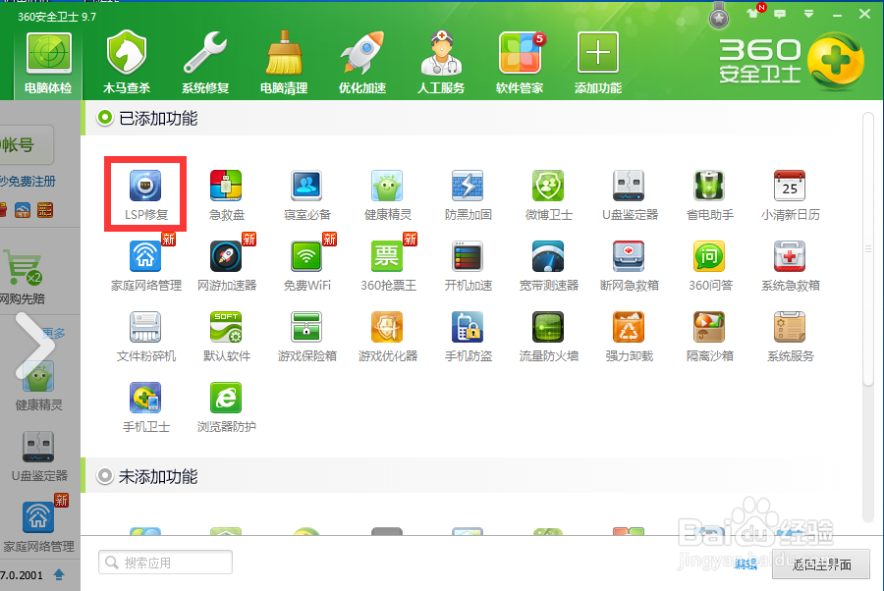The height and width of the screenshot is (591, 884).
Task: Open 手机防盗 tool
Action: pos(468,337)
